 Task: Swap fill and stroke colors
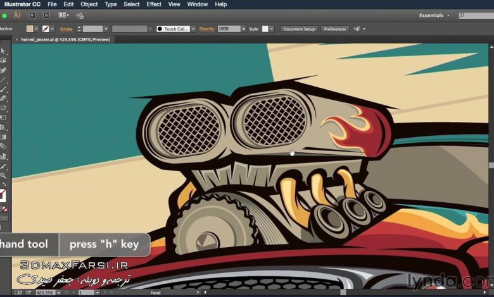[x=4, y=184]
